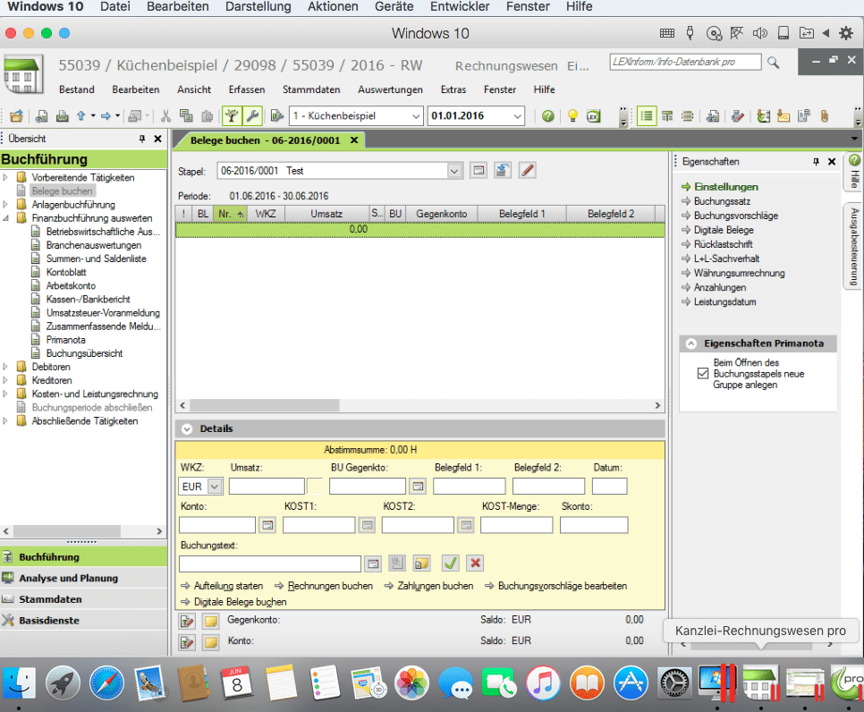Screen dimensions: 864x712
Task: Confirm the booking with the green checkmark icon
Action: [x=449, y=564]
